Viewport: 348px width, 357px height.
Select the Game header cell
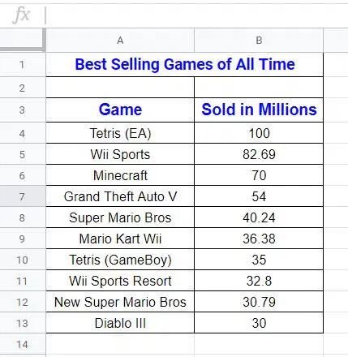[120, 110]
